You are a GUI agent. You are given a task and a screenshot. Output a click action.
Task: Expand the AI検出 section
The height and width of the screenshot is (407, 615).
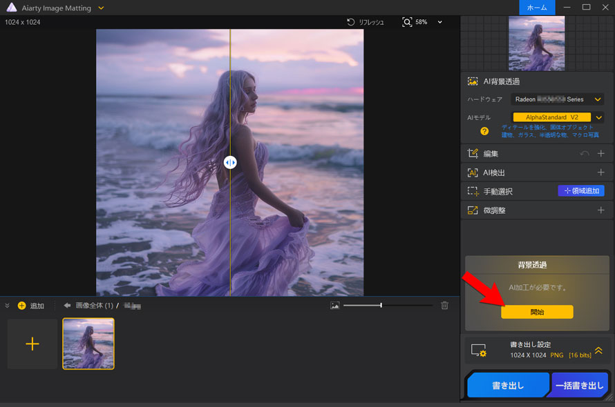tap(600, 172)
